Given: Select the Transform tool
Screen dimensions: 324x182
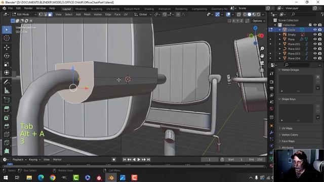Looking at the screenshot, I should (7, 72).
